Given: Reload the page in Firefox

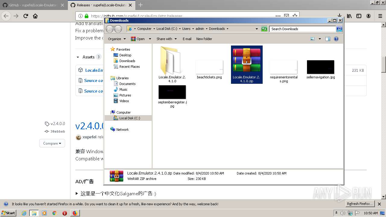Looking at the screenshot, I should tap(26, 16).
